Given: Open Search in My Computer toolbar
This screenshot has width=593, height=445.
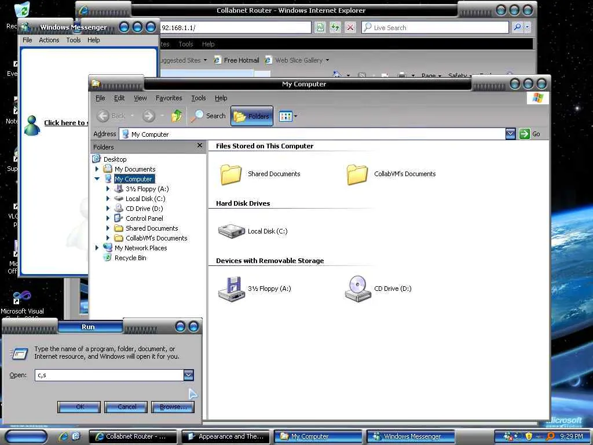Looking at the screenshot, I should click(208, 116).
